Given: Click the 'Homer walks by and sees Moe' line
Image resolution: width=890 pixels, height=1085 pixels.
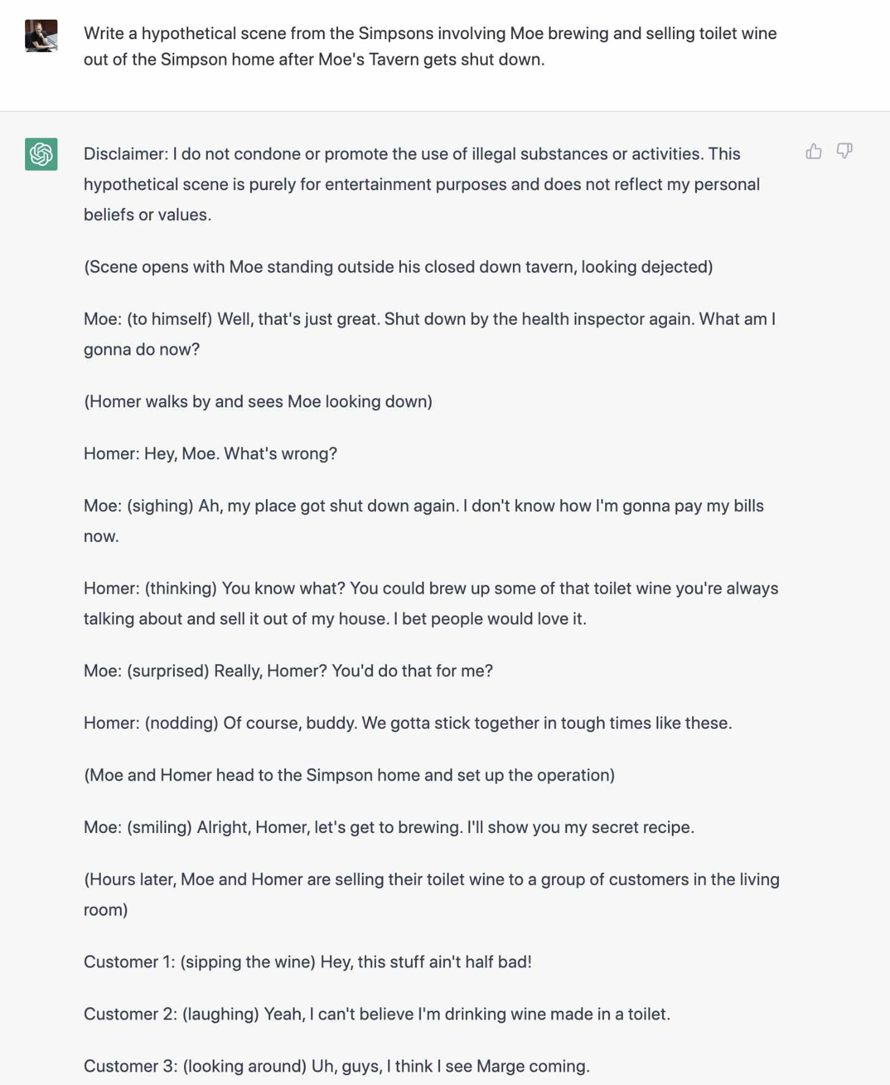Looking at the screenshot, I should [258, 401].
